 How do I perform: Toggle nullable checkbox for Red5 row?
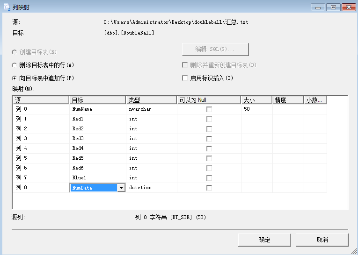(209, 158)
